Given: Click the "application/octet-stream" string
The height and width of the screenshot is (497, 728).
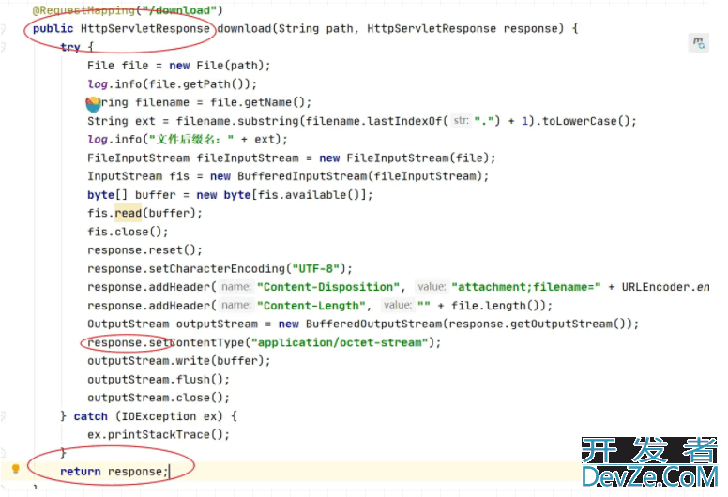Looking at the screenshot, I should point(340,342).
